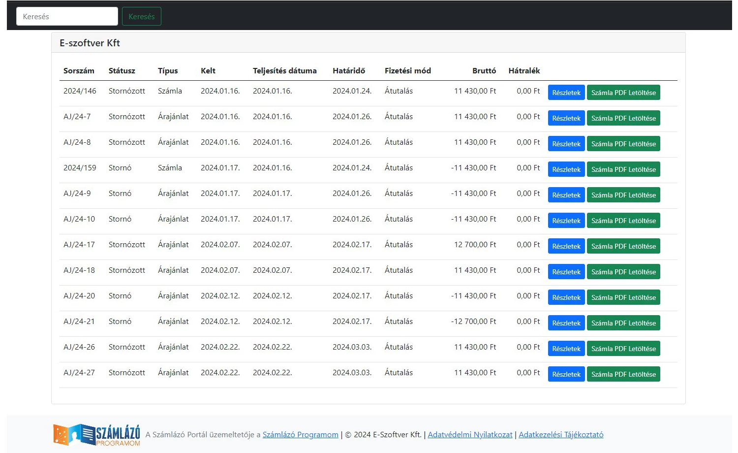Click the Típus column header
This screenshot has width=738, height=453.
coord(168,71)
